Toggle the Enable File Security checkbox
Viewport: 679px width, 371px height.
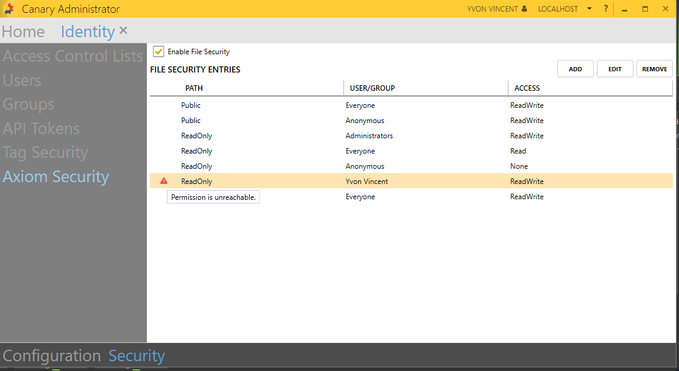[159, 52]
